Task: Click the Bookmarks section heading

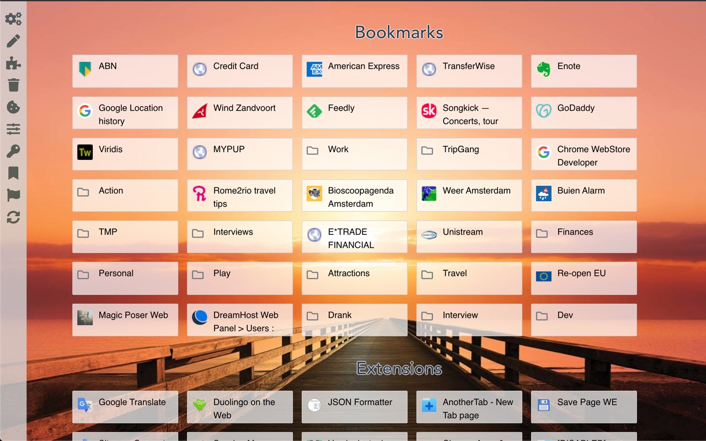Action: 399,32
